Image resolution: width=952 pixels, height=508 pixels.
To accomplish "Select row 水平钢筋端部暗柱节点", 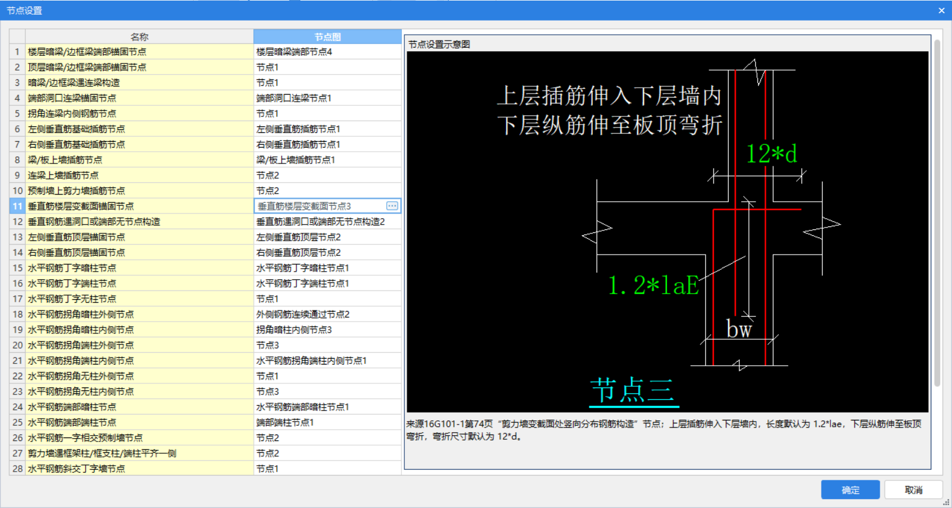I will point(139,407).
